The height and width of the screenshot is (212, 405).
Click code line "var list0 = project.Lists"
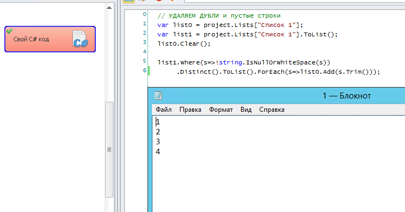(x=230, y=25)
